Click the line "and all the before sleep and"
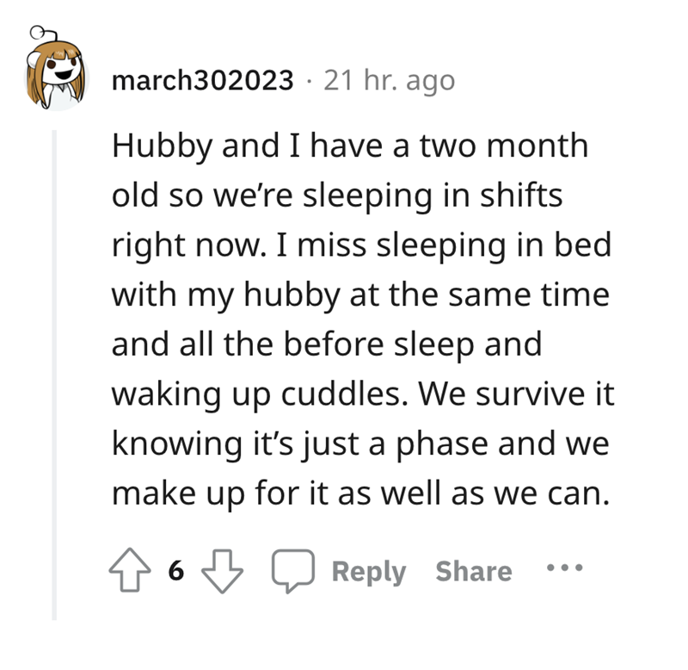 pos(327,344)
